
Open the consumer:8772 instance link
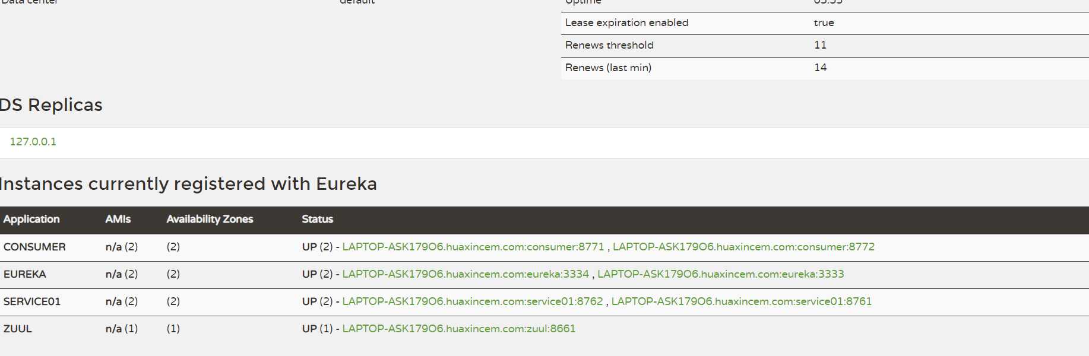point(743,247)
